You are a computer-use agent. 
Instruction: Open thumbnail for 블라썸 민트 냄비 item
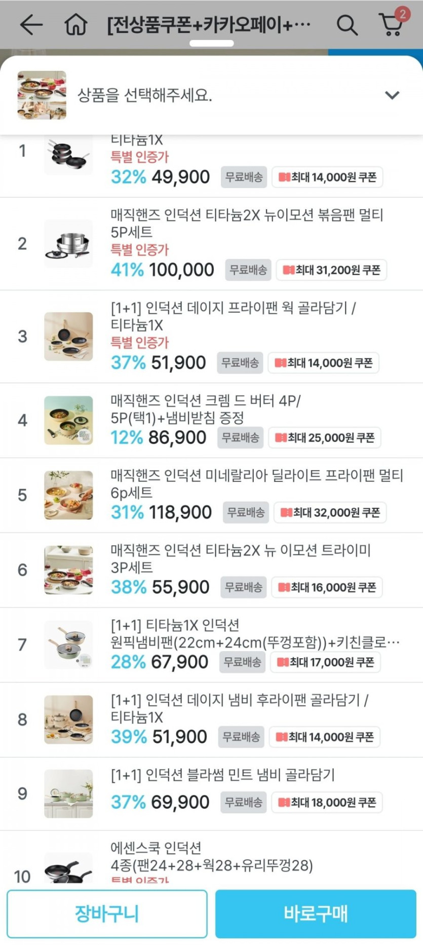[68, 793]
